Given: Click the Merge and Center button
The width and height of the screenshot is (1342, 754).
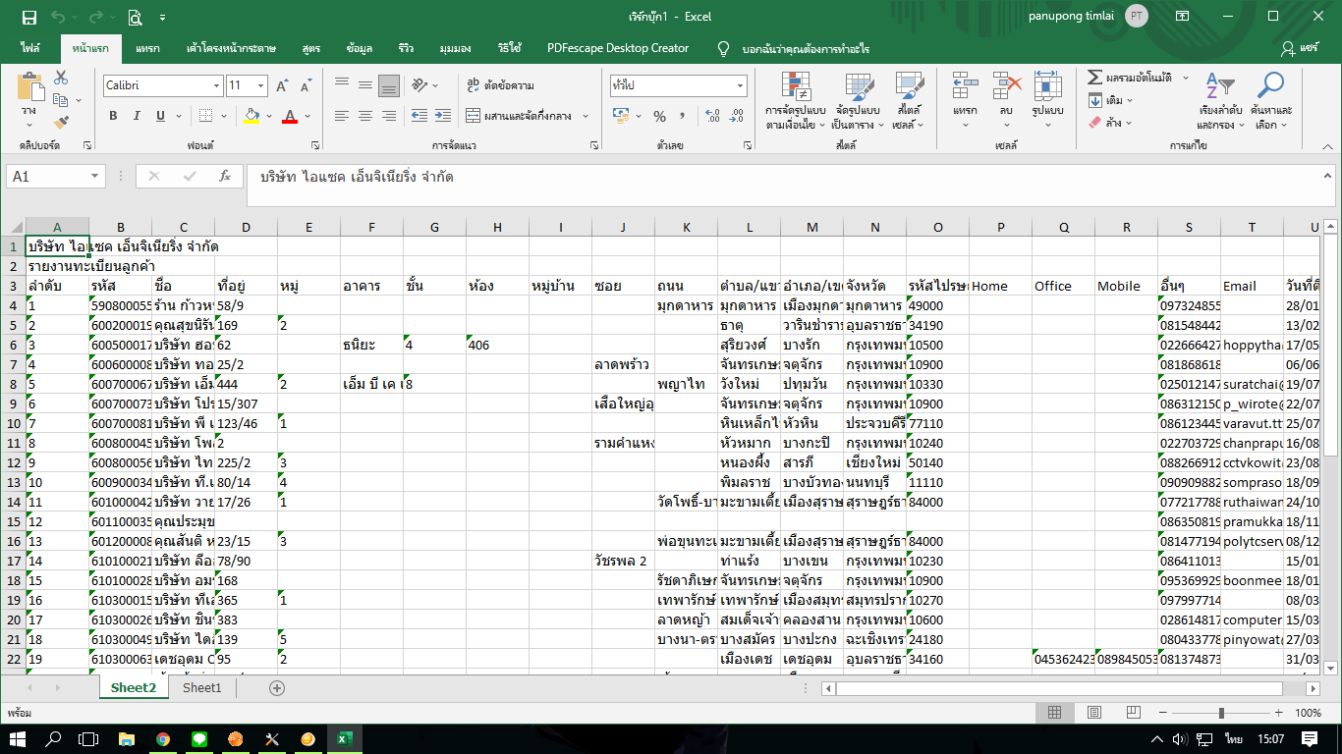Looking at the screenshot, I should coord(519,116).
